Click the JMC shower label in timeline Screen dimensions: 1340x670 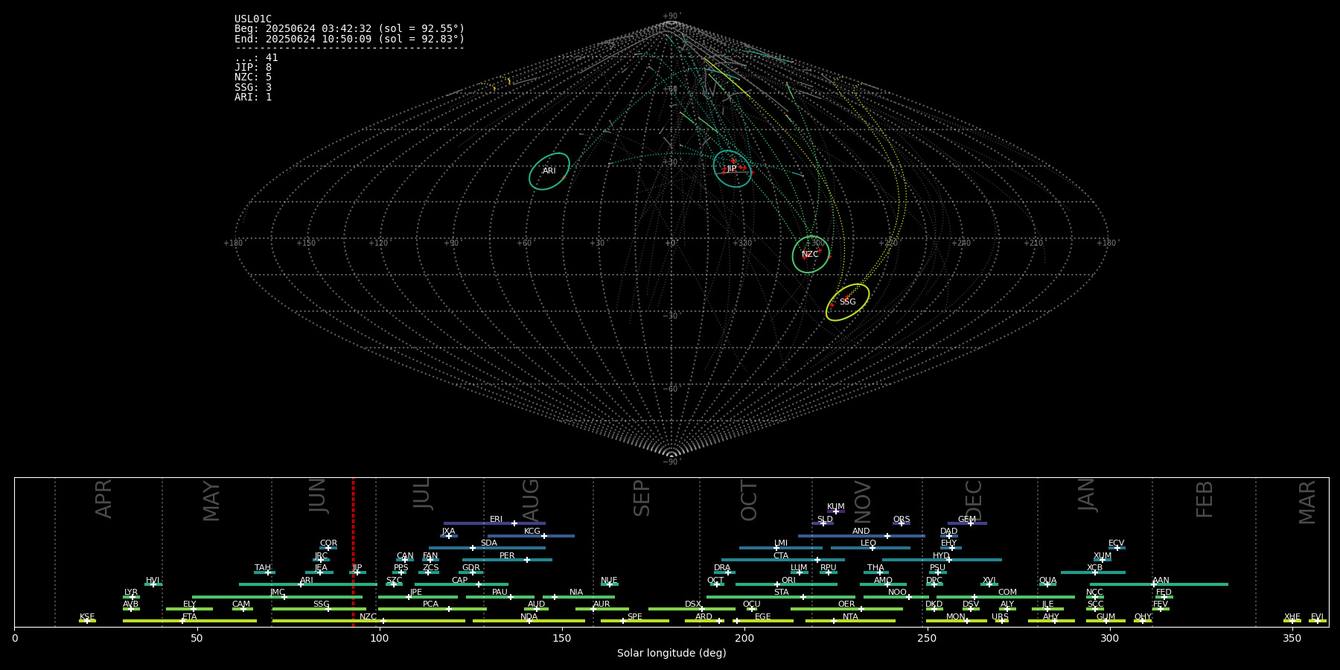click(278, 593)
